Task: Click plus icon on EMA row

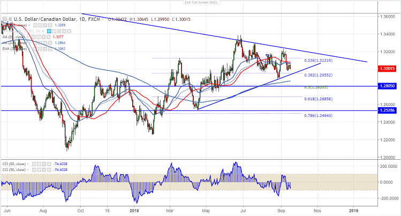Action: coord(46,49)
